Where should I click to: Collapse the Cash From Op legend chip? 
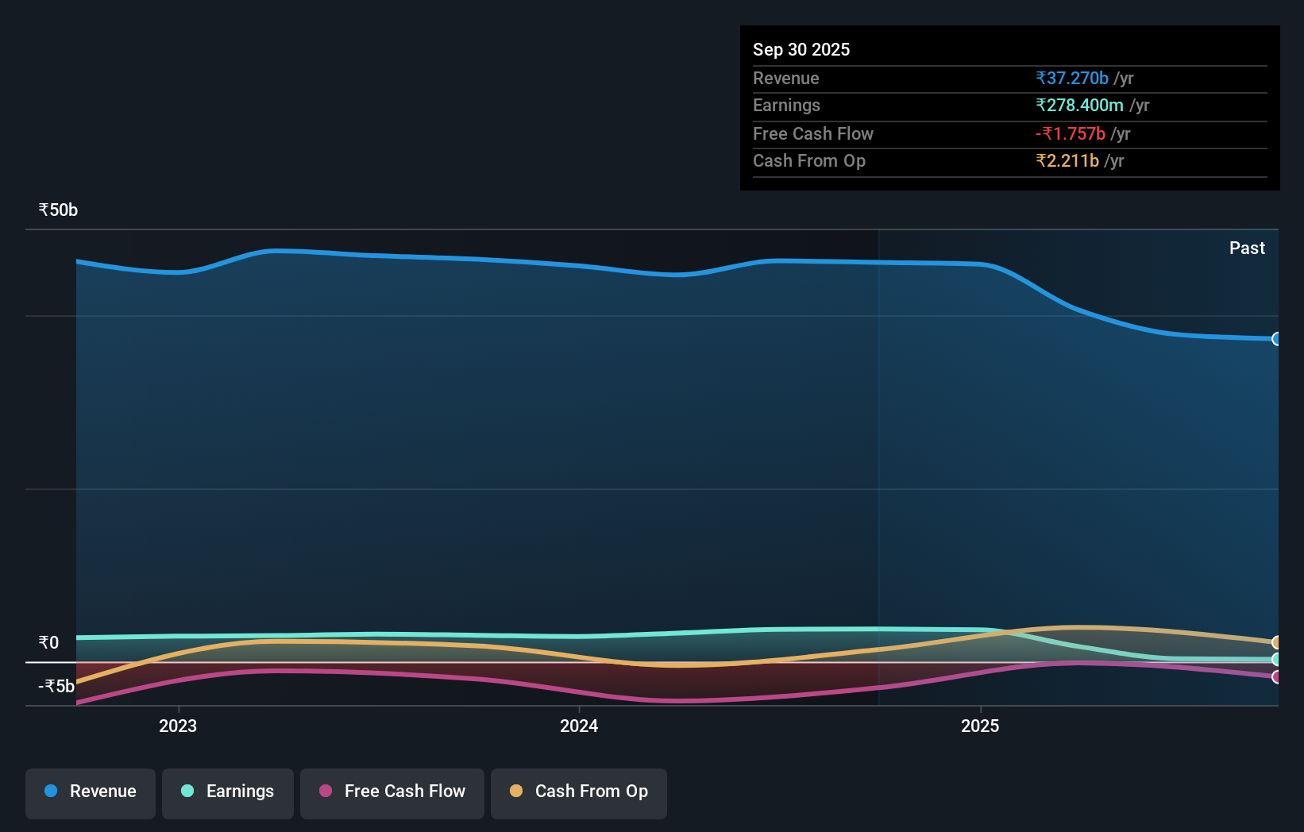(578, 793)
